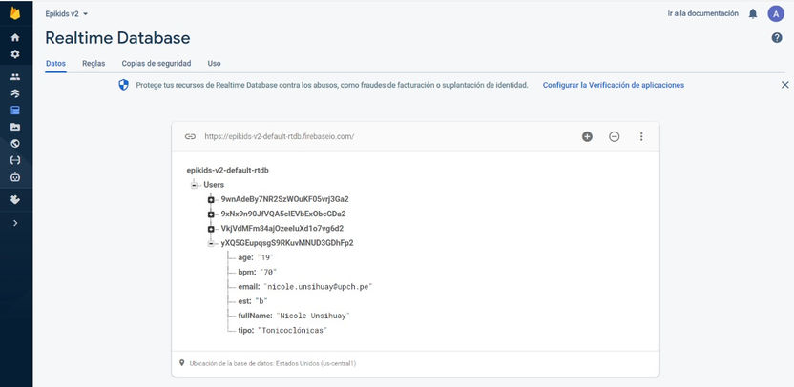
Task: Click the age value "19"
Action: (265, 257)
